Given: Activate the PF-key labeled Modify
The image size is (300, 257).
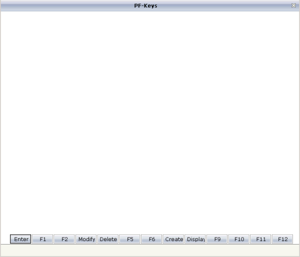Looking at the screenshot, I should pyautogui.click(x=86, y=239).
